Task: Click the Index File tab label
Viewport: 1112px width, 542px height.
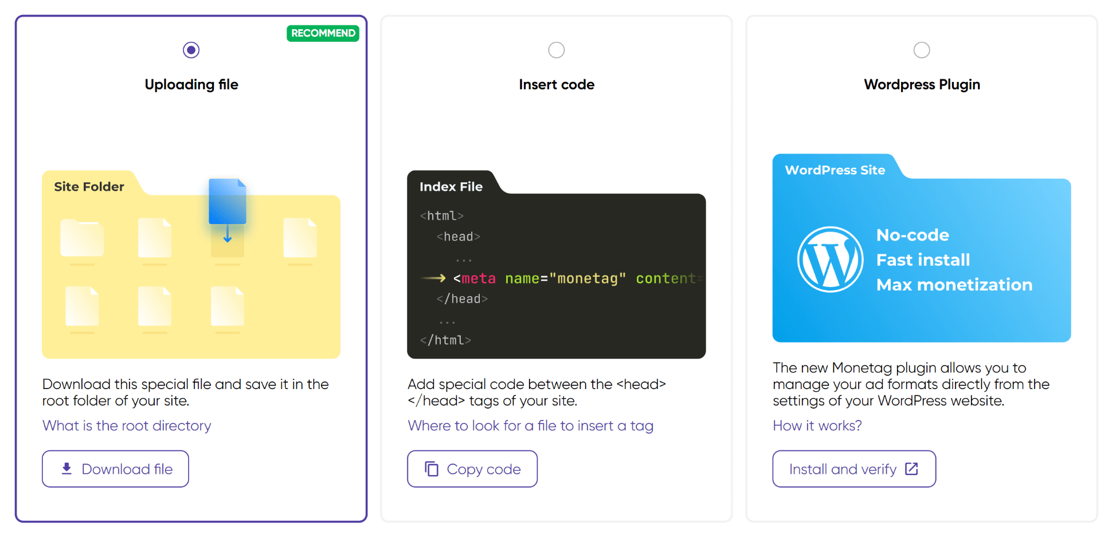Action: (x=451, y=187)
